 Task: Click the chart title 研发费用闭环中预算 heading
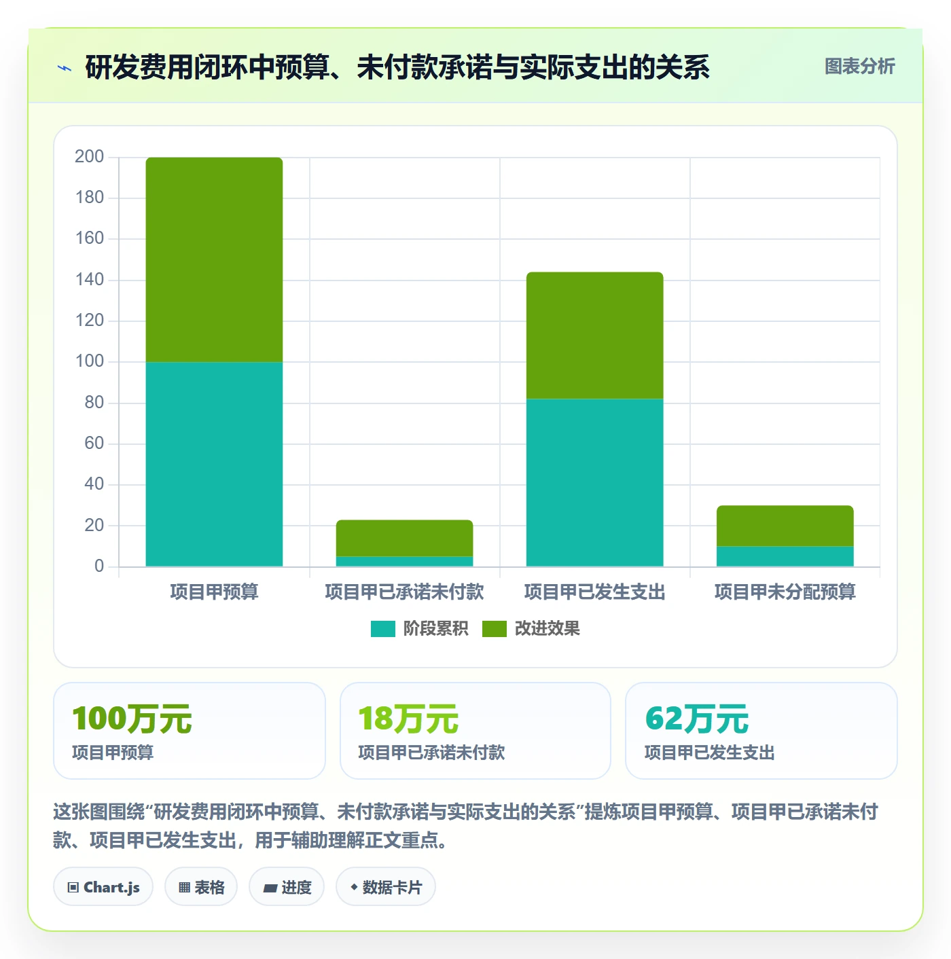(x=397, y=67)
